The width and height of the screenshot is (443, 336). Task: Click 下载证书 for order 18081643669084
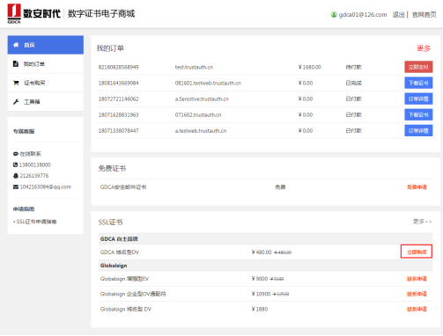point(418,83)
